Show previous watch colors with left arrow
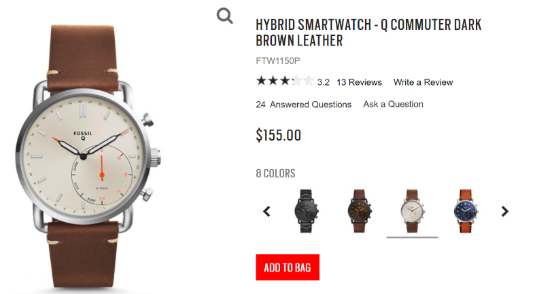The width and height of the screenshot is (535, 294). pos(266,211)
